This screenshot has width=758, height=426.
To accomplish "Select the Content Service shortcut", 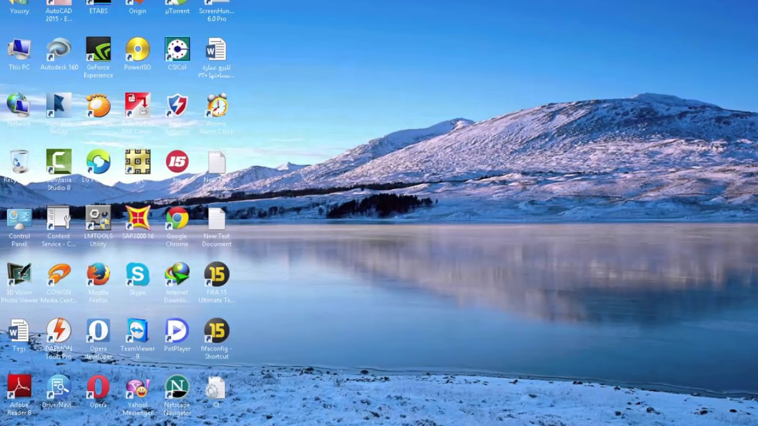I will (59, 227).
